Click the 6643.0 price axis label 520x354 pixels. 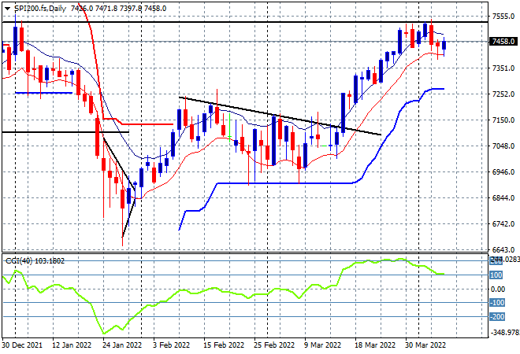(503, 249)
